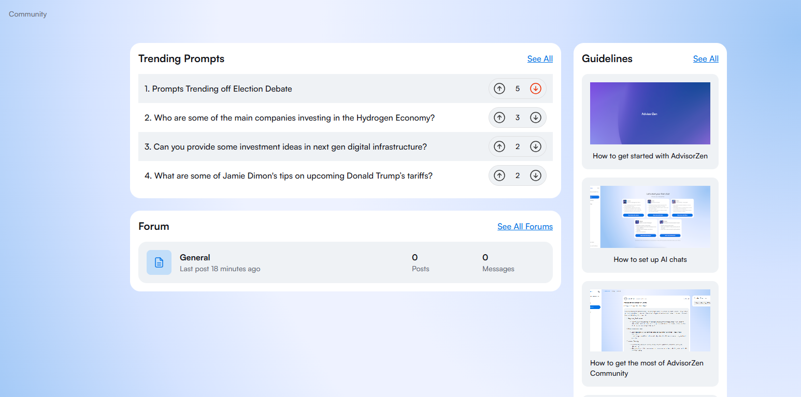View all Guidelines via See All
Viewport: 801px width, 397px height.
(706, 59)
